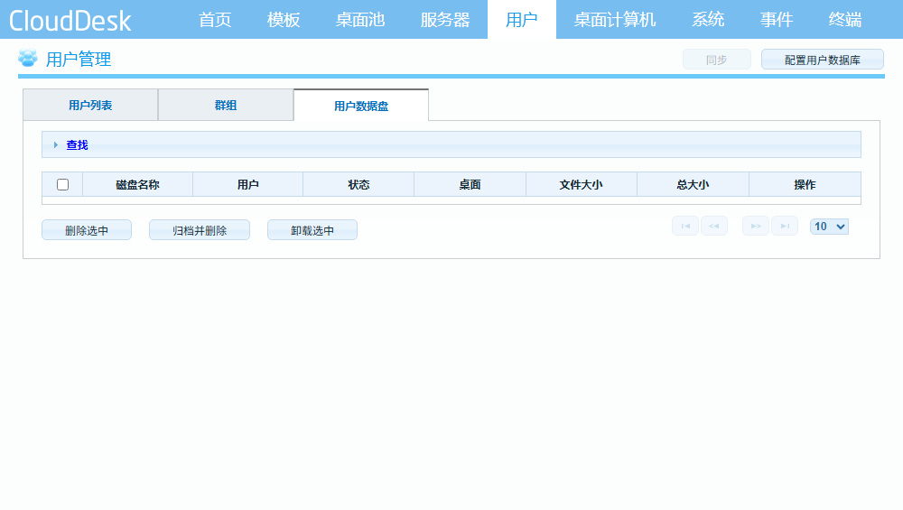
Task: Open the page size dropdown showing 10
Action: [829, 227]
